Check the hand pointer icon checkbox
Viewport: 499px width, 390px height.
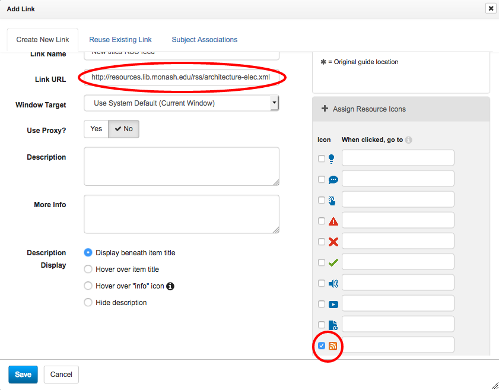click(x=322, y=200)
